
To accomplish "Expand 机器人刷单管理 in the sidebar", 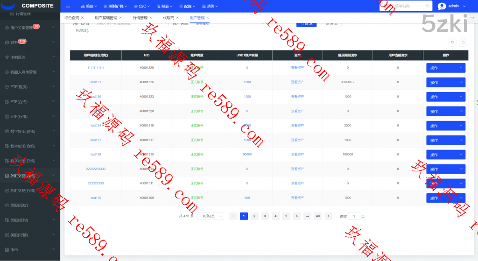I will coord(30,72).
